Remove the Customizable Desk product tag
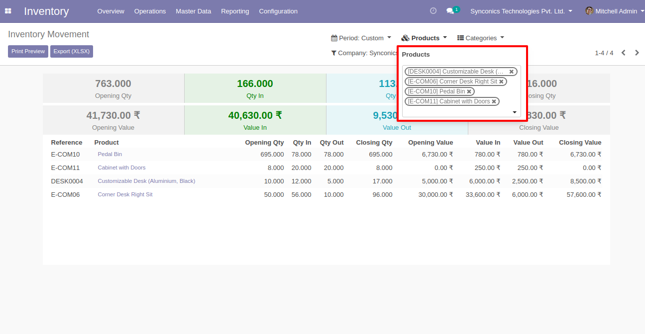The width and height of the screenshot is (645, 334). (511, 72)
